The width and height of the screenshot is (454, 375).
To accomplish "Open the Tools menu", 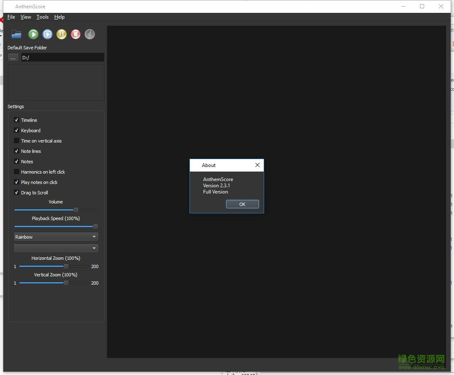I will (42, 17).
